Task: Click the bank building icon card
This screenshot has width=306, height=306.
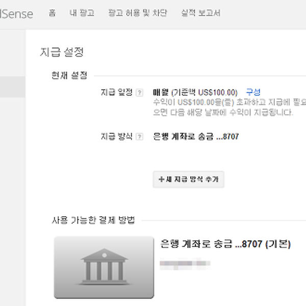Action: tap(104, 267)
